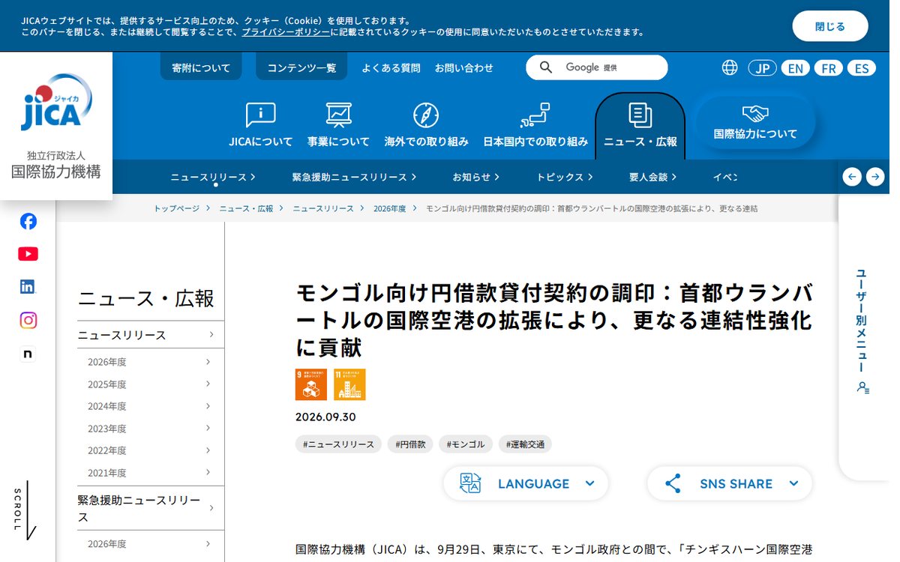The image size is (900, 562).
Task: Click the #モンゴル tag
Action: (x=466, y=444)
